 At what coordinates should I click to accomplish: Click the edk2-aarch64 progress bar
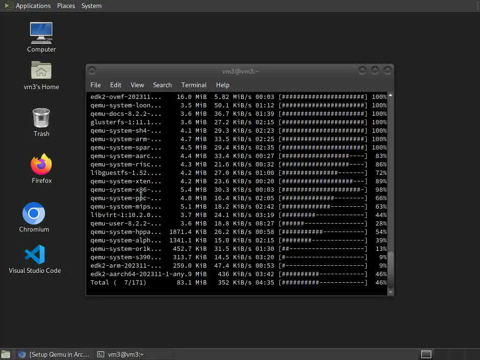(322, 274)
